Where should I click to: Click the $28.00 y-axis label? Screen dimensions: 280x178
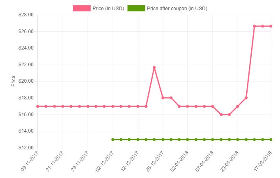[26, 15]
